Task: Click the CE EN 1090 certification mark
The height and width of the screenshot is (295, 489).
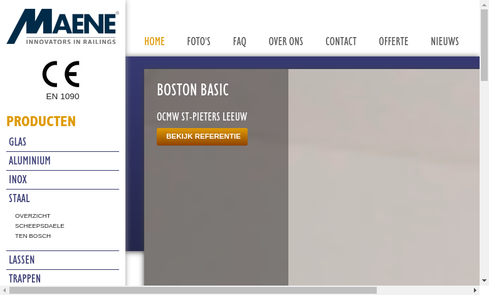Action: click(x=61, y=80)
